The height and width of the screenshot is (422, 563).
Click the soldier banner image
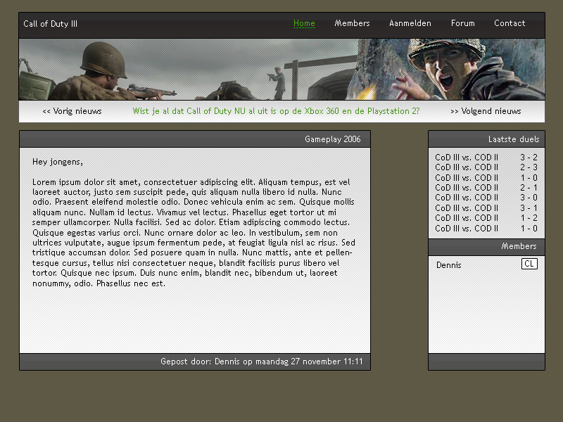(x=282, y=69)
